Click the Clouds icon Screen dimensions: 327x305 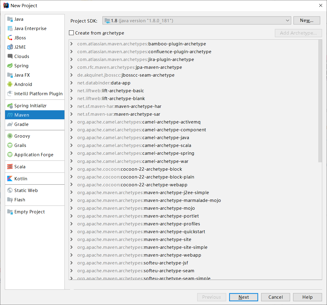[10, 56]
